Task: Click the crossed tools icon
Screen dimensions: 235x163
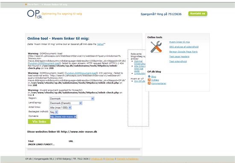Action: [x=156, y=47]
